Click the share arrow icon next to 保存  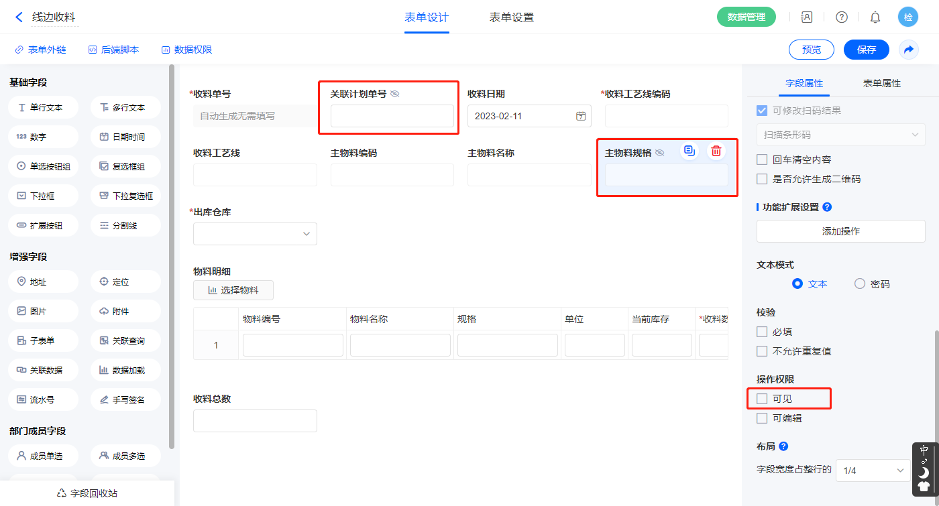(x=909, y=50)
